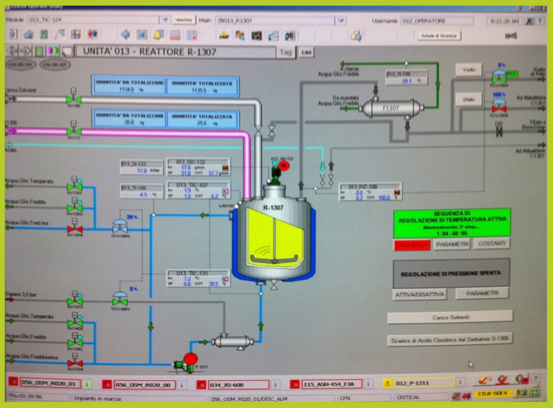553x408 pixels.
Task: Click the red agitator motor on R-1307
Action: click(x=284, y=166)
